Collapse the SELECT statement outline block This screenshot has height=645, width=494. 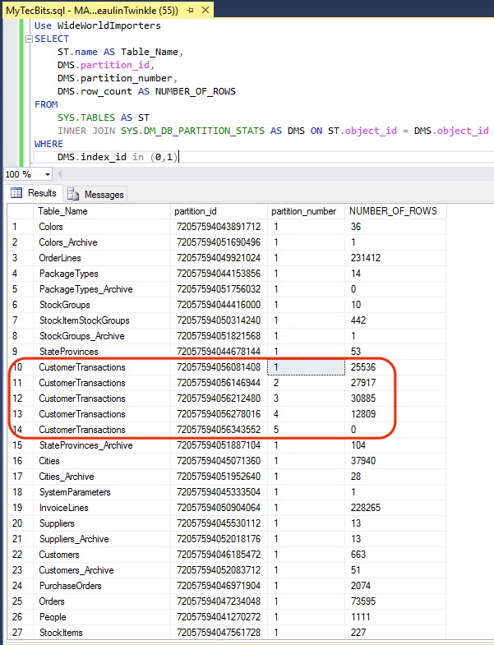(29, 39)
